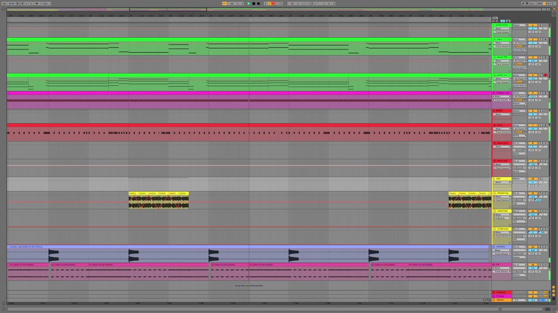558x313 pixels.
Task: Click the CPU load meter
Action: (x=547, y=3)
